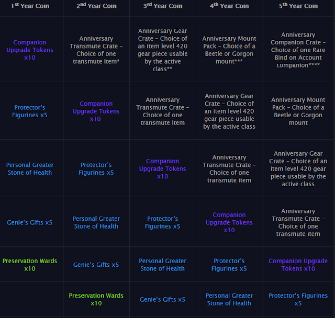Viewport: 335px width, 318px height.
Task: Choose Protector's Figurines x5 in 2nd Year Coin column
Action: tap(96, 169)
